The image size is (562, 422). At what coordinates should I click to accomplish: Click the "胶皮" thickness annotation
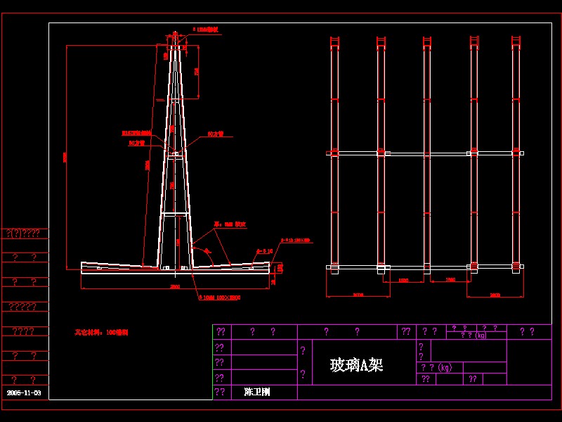pos(230,224)
